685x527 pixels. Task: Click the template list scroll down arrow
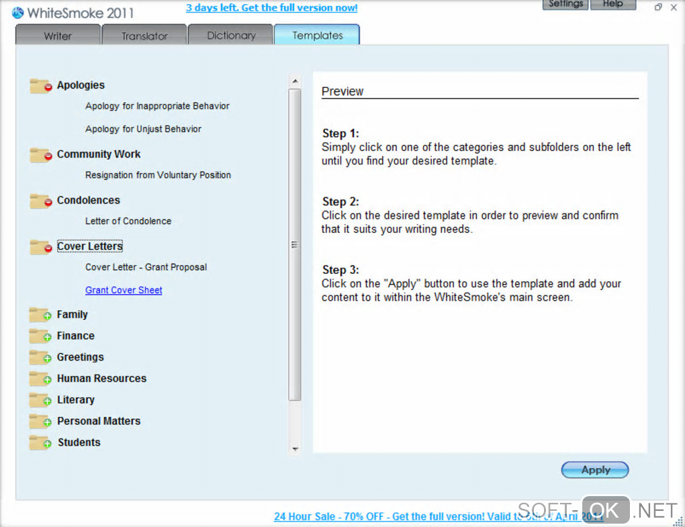[295, 449]
